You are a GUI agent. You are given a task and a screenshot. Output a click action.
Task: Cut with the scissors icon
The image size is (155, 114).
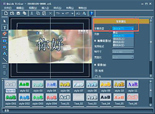(x=32, y=13)
